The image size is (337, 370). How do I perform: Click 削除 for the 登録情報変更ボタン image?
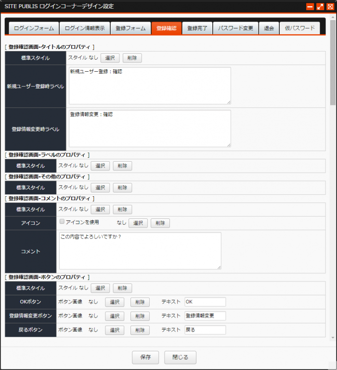coord(140,316)
